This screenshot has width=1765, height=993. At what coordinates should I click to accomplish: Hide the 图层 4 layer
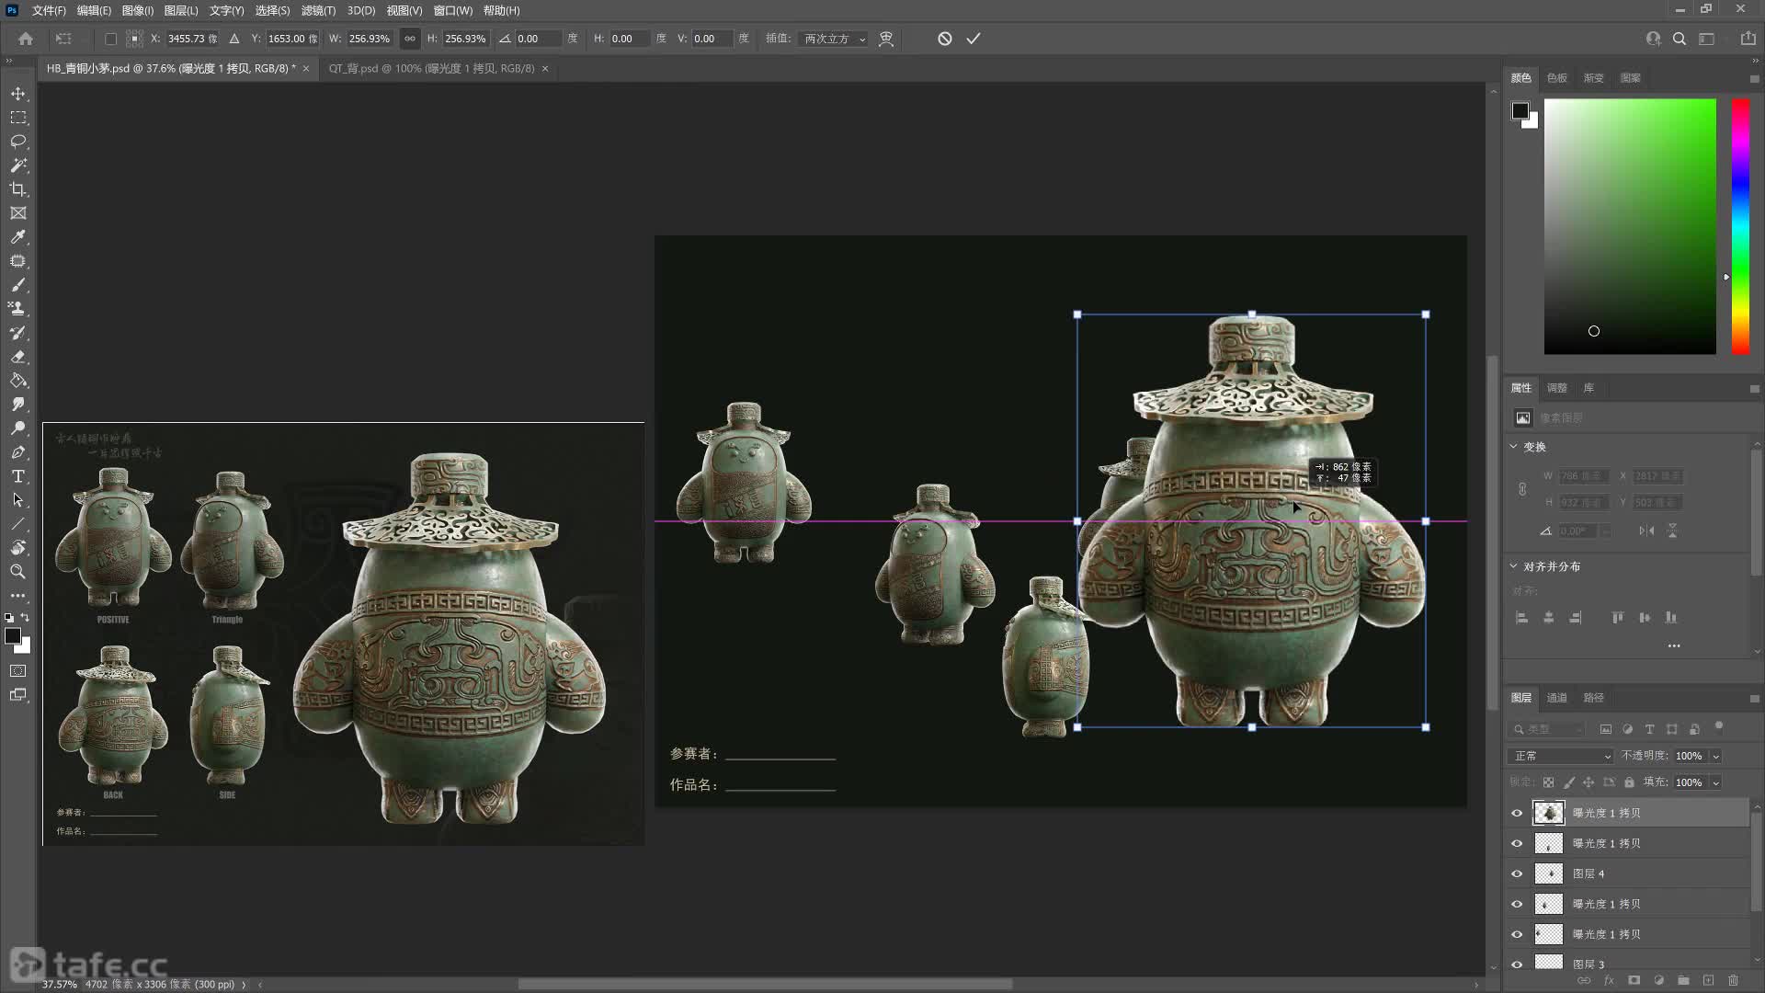point(1517,873)
